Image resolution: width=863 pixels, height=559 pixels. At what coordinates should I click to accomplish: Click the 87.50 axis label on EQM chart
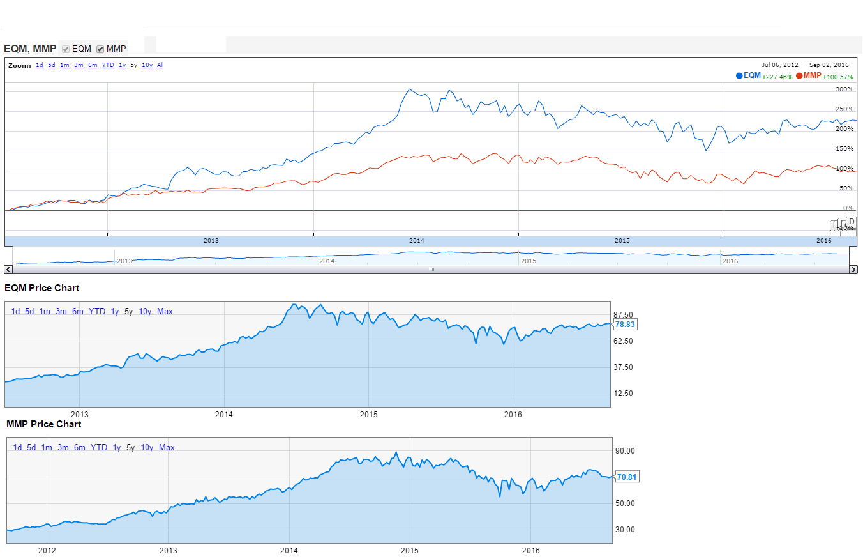click(623, 315)
